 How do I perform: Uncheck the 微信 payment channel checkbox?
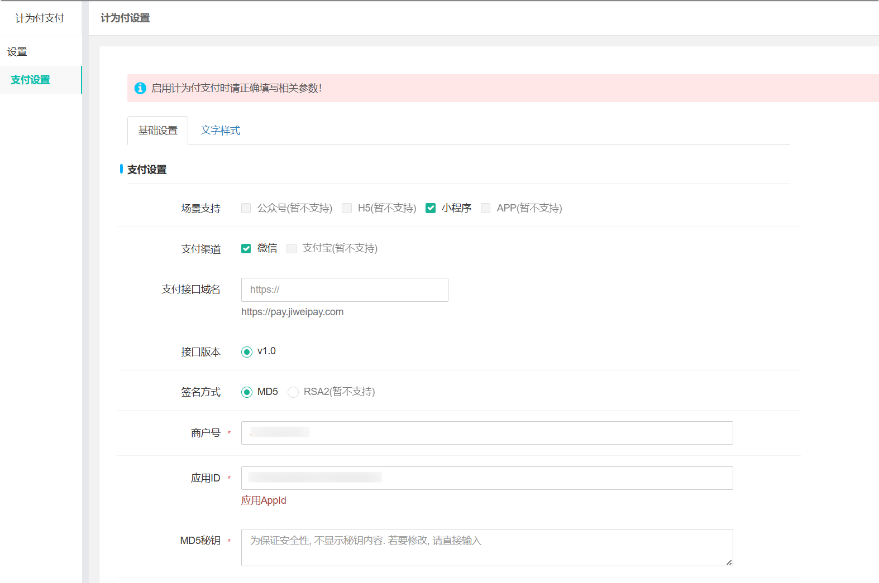pyautogui.click(x=246, y=248)
